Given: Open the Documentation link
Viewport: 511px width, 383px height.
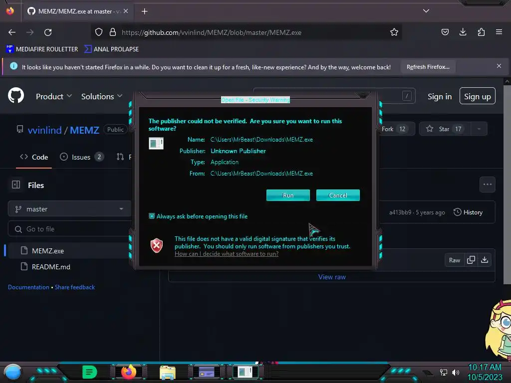Looking at the screenshot, I should pyautogui.click(x=28, y=287).
